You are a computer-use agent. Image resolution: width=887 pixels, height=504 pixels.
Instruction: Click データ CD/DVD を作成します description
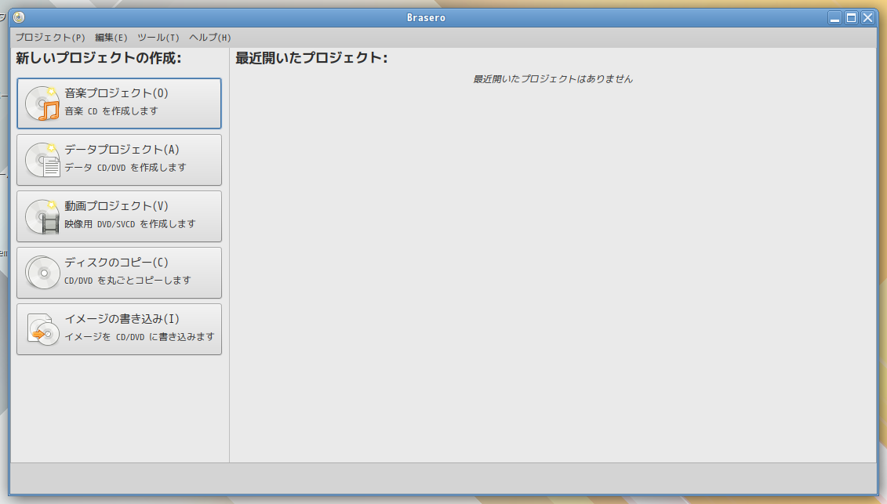click(x=125, y=168)
